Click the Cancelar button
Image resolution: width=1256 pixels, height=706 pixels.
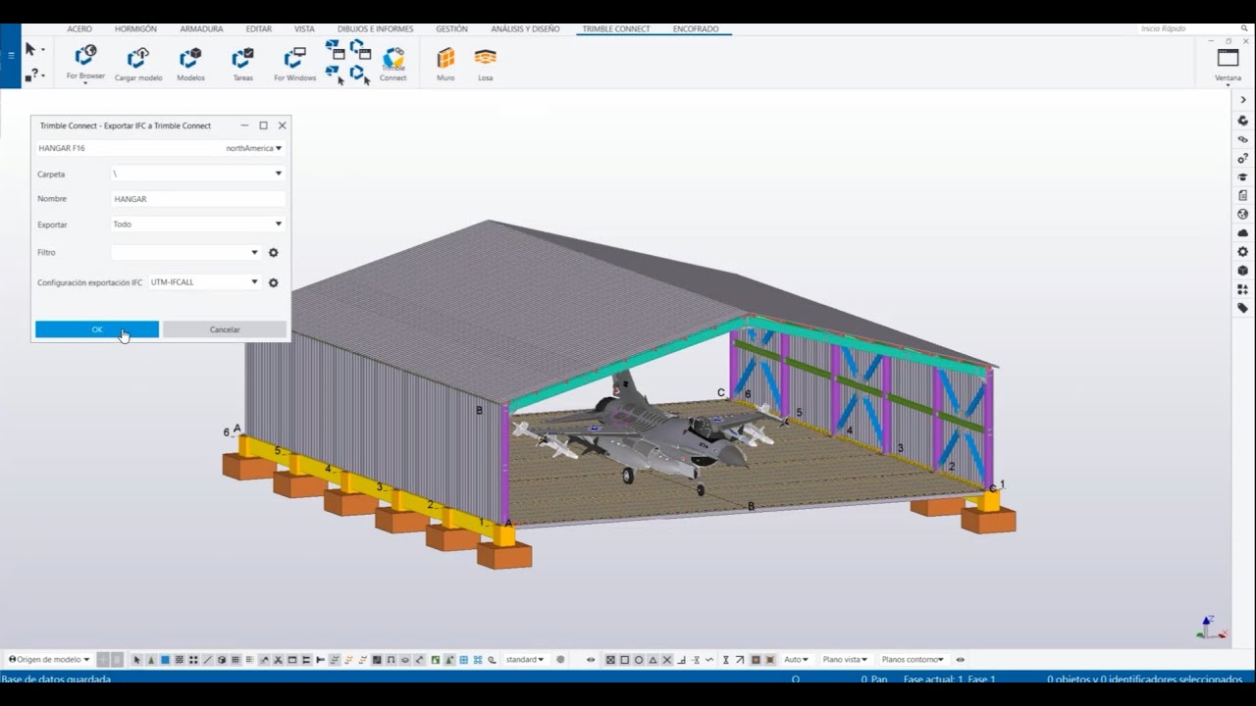pyautogui.click(x=225, y=329)
